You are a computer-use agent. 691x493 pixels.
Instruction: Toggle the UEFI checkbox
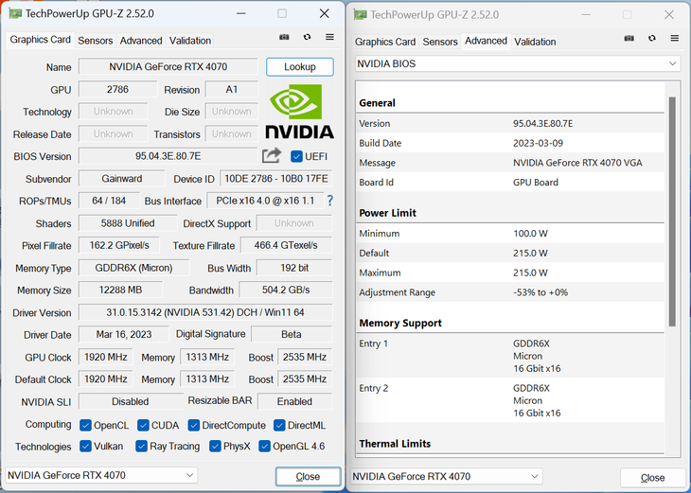296,156
